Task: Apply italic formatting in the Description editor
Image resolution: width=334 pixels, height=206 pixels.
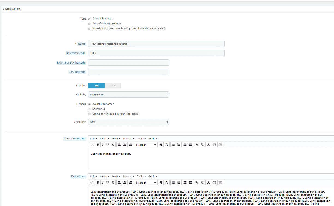Action: click(x=103, y=182)
